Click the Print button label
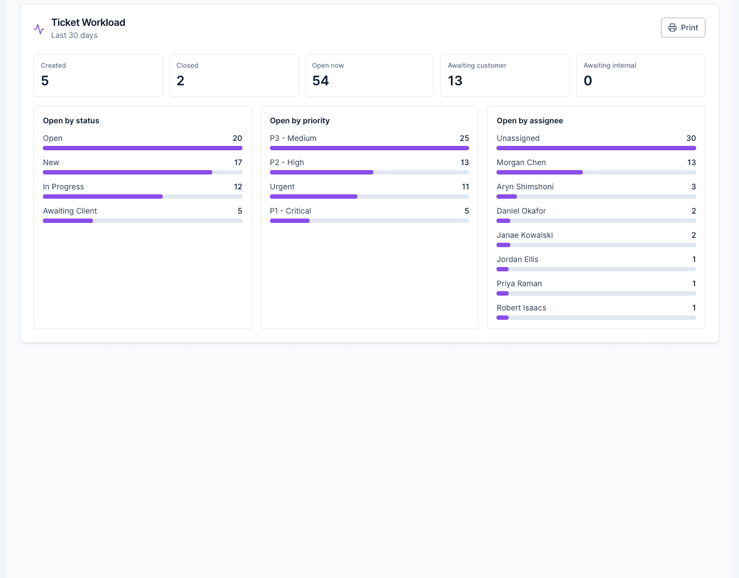 (690, 28)
